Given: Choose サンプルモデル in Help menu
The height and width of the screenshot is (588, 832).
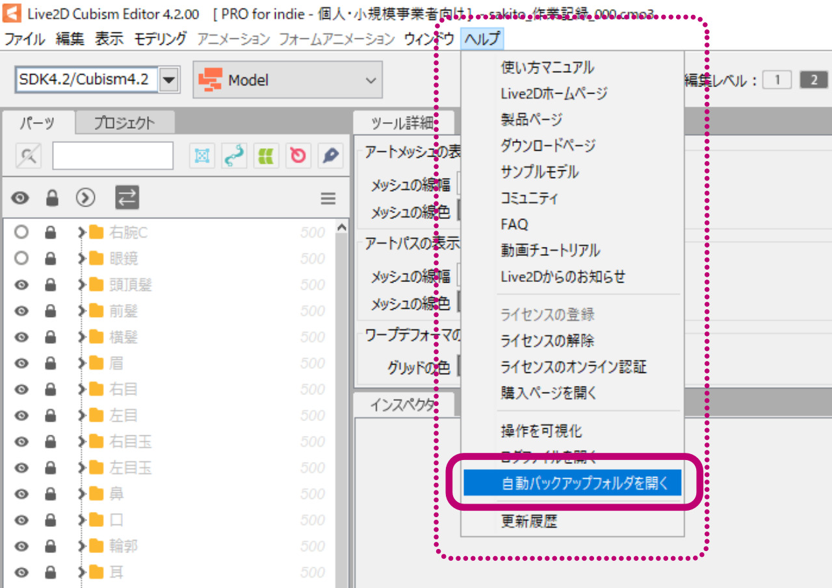Looking at the screenshot, I should pos(572,172).
